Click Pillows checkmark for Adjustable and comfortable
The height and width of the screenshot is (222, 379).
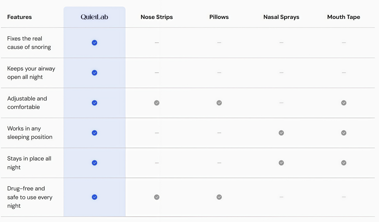[219, 103]
